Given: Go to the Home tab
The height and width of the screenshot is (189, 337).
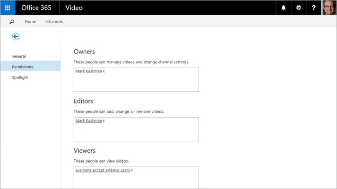Looking at the screenshot, I should 30,21.
